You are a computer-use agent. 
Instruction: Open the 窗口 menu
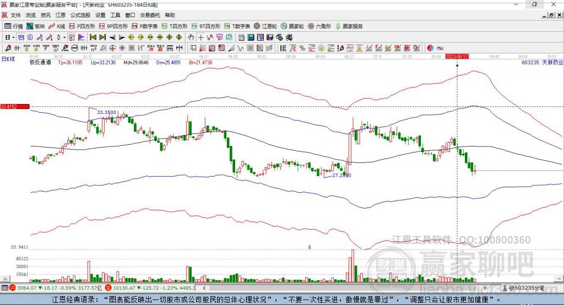pyautogui.click(x=130, y=15)
